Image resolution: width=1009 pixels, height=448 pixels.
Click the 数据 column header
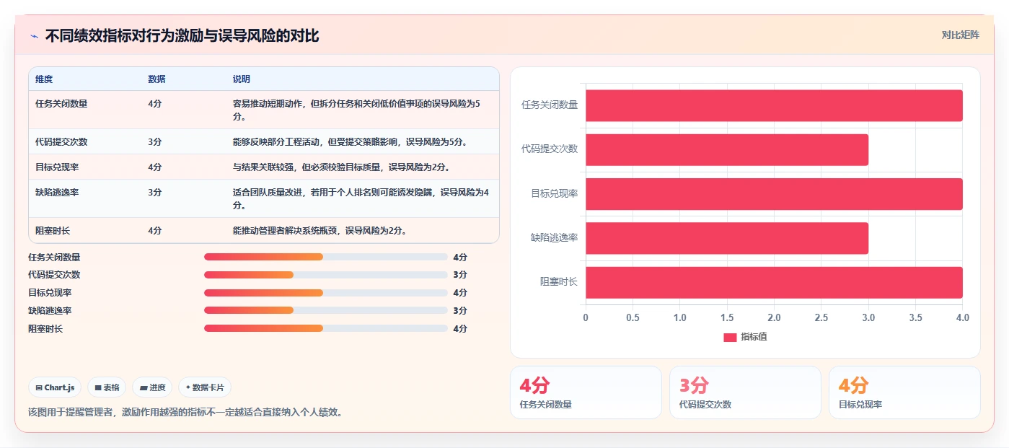(x=157, y=79)
